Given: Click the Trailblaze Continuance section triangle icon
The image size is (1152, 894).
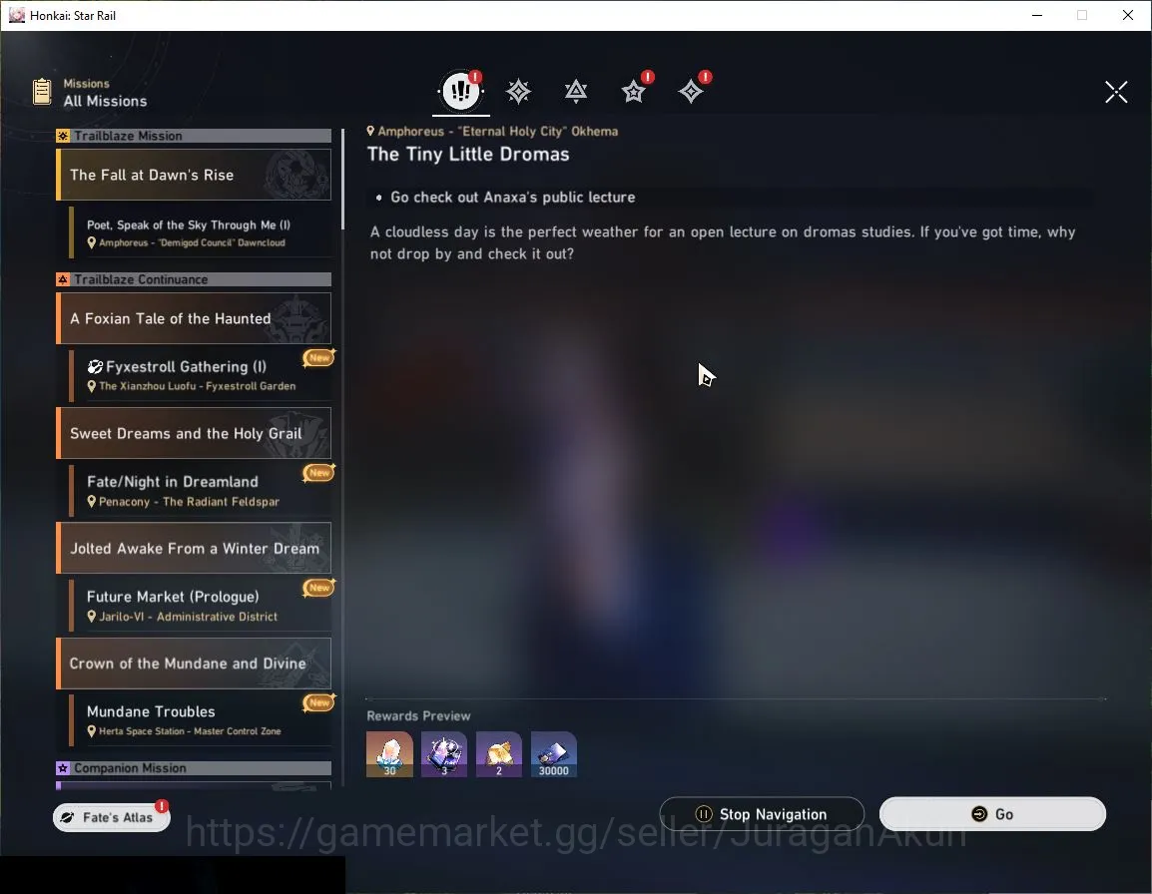Looking at the screenshot, I should point(63,280).
